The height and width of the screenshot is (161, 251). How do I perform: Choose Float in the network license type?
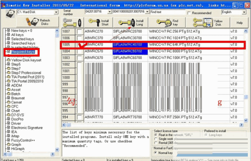[x=156, y=135]
